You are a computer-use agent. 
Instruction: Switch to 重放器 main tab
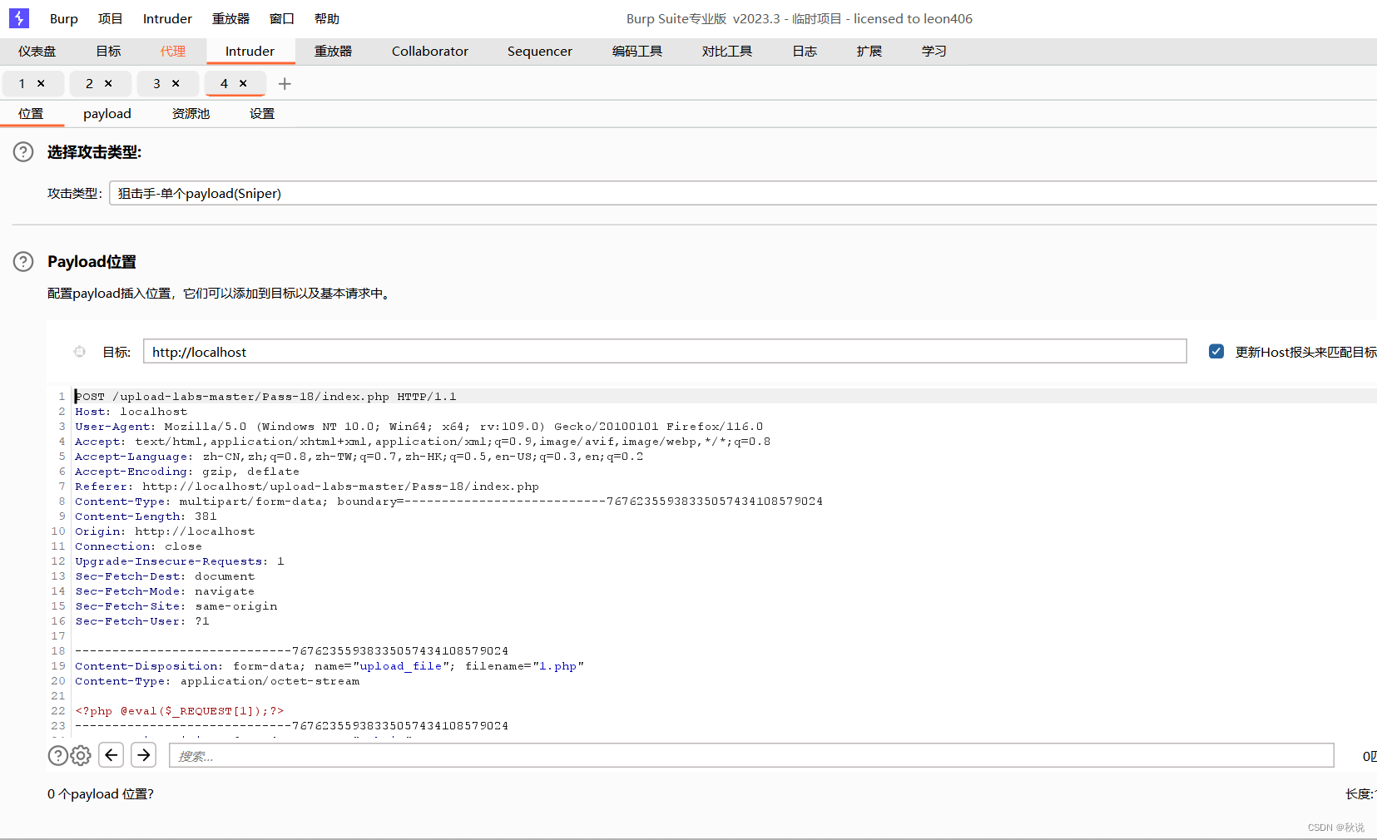pyautogui.click(x=333, y=51)
